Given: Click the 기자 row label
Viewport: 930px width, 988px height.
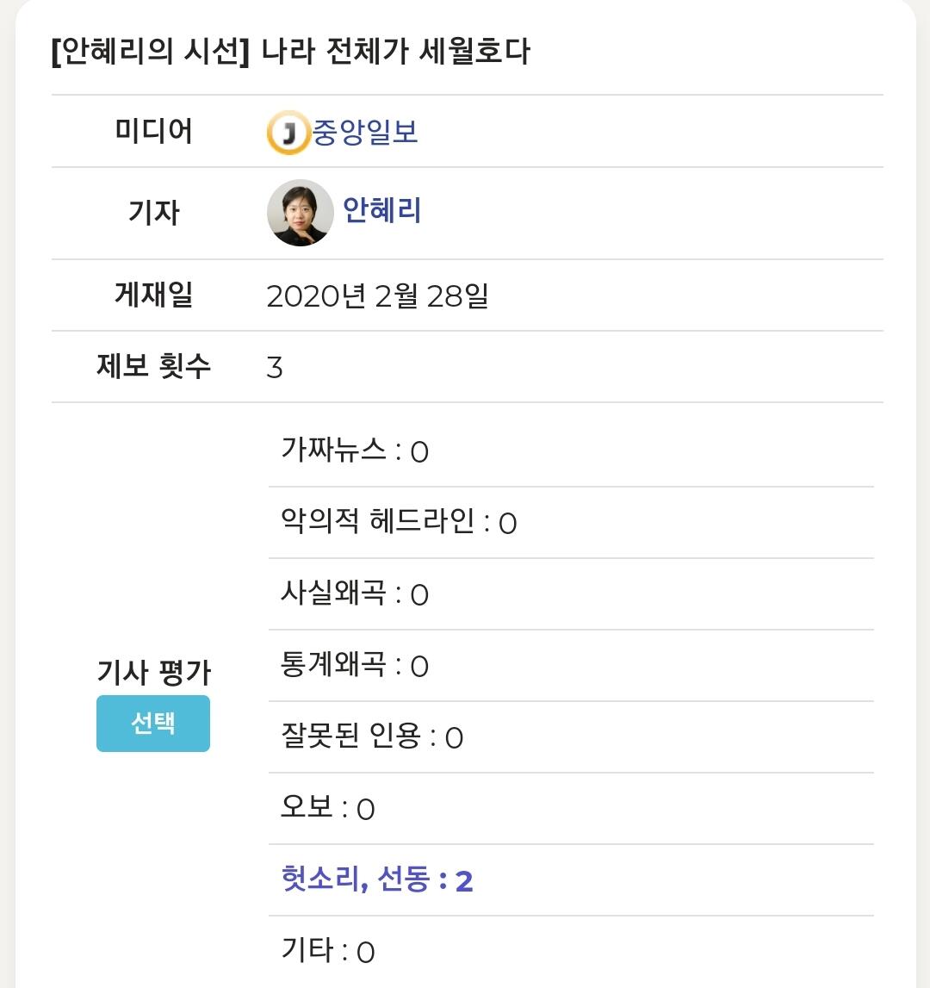Looking at the screenshot, I should 154,212.
